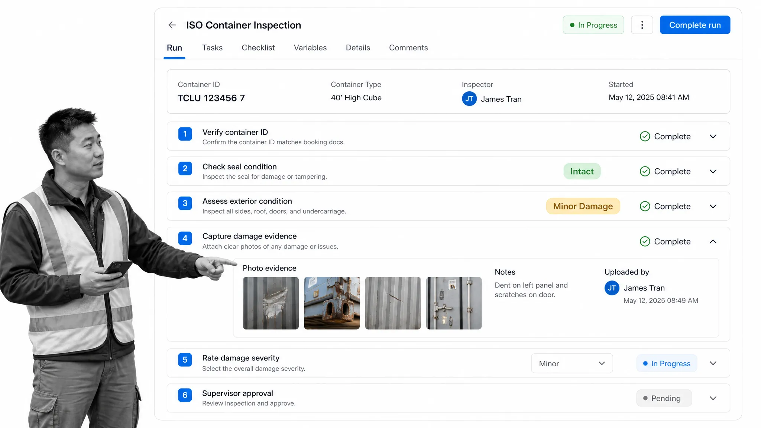This screenshot has height=428, width=761.
Task: Click the Pending badge on Supervisor approval
Action: pos(664,398)
